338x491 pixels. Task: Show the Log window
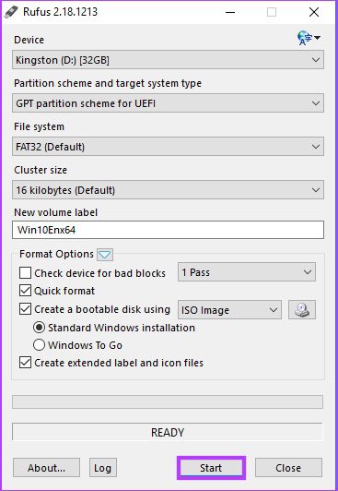103,468
